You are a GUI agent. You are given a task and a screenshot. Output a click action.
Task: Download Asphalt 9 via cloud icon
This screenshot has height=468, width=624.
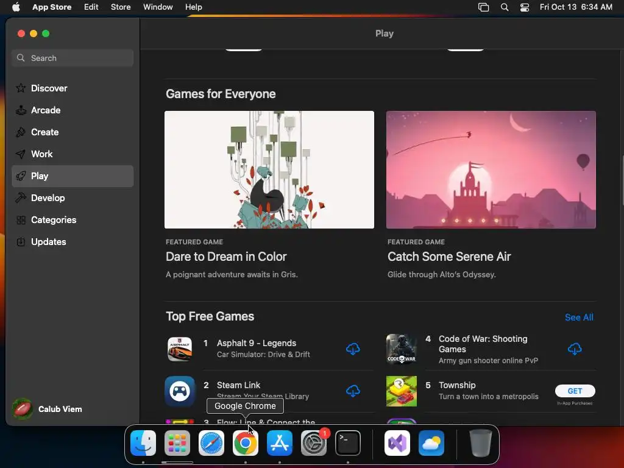click(x=353, y=349)
